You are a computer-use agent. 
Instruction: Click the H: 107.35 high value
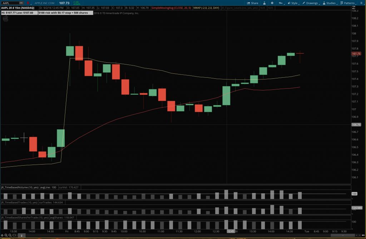pyautogui.click(x=88, y=8)
